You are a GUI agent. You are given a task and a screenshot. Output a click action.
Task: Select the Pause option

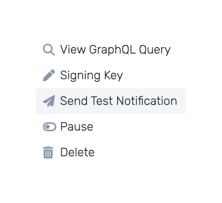[111, 127]
